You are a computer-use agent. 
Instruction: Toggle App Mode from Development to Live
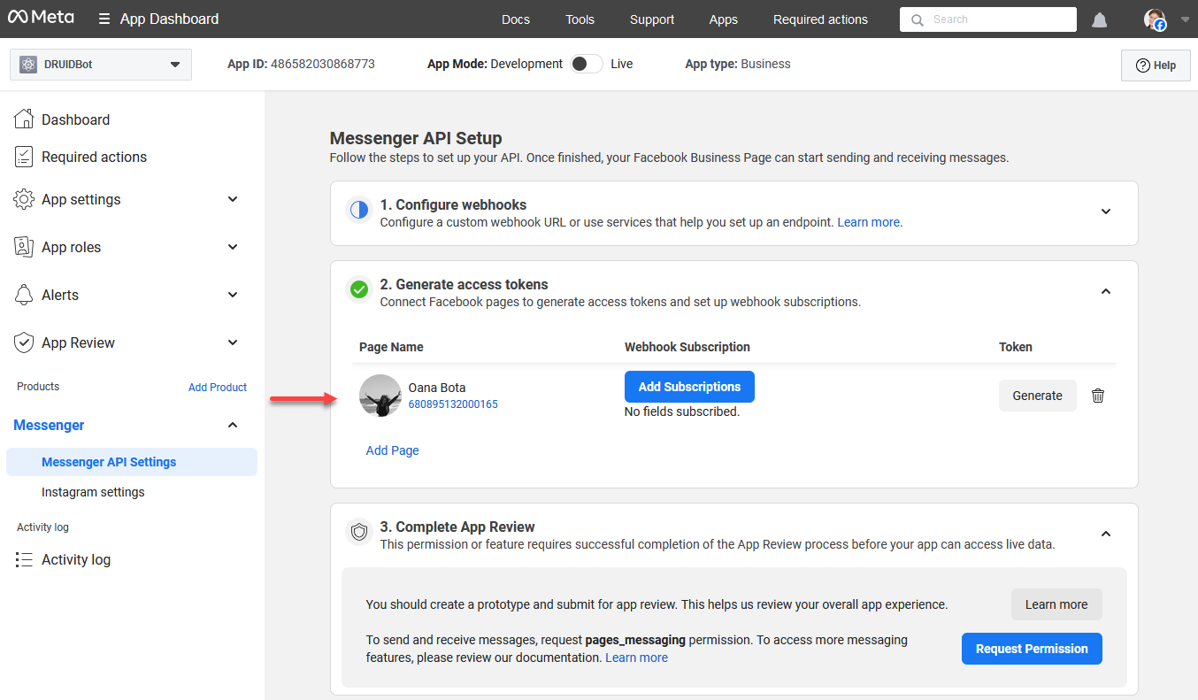point(587,64)
